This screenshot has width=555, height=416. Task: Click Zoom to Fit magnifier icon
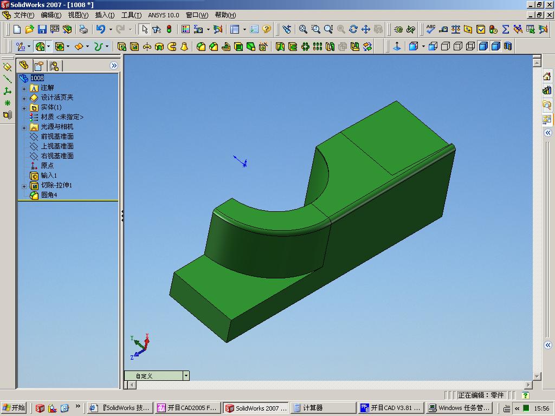point(303,29)
